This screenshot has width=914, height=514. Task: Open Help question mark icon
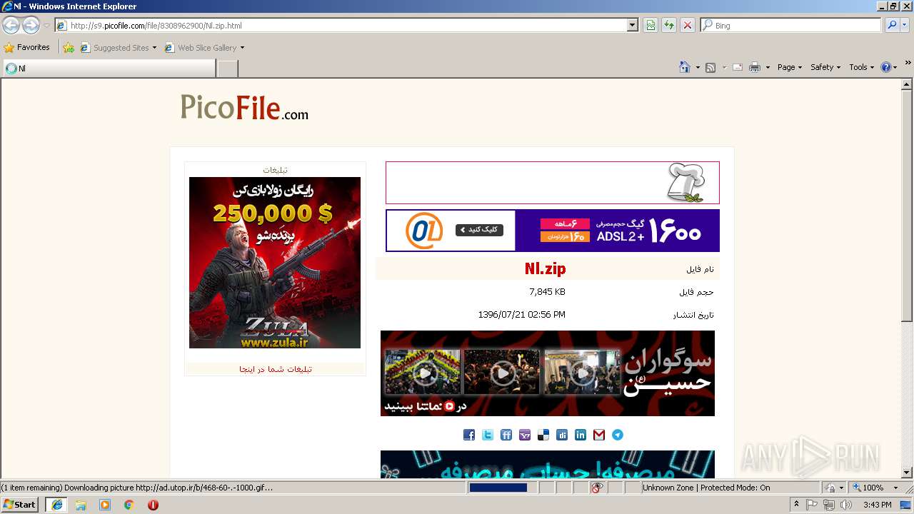886,67
